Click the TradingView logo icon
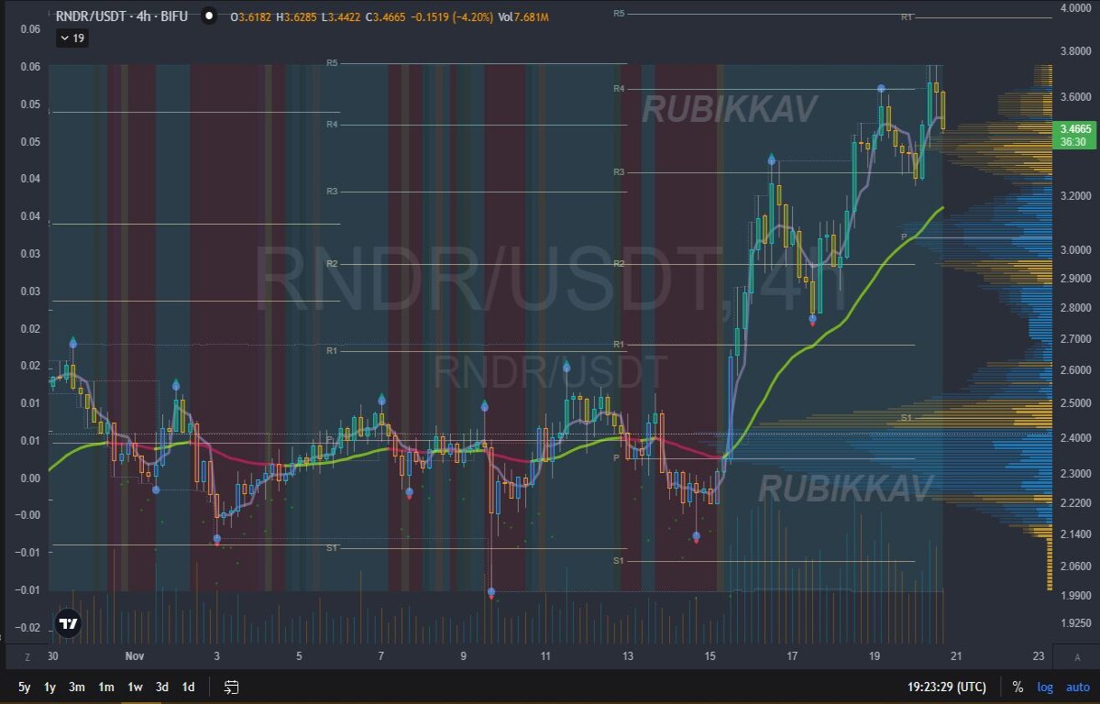Viewport: 1100px width, 704px height. tap(68, 623)
